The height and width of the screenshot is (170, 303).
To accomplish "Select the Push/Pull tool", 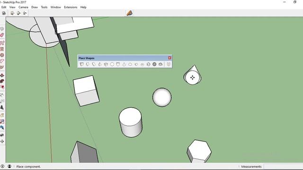I will pyautogui.click(x=2, y=75).
